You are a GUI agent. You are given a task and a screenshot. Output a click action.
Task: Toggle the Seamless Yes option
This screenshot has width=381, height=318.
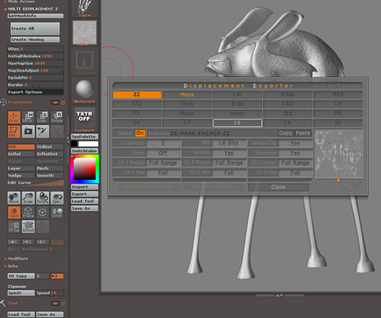tap(295, 153)
